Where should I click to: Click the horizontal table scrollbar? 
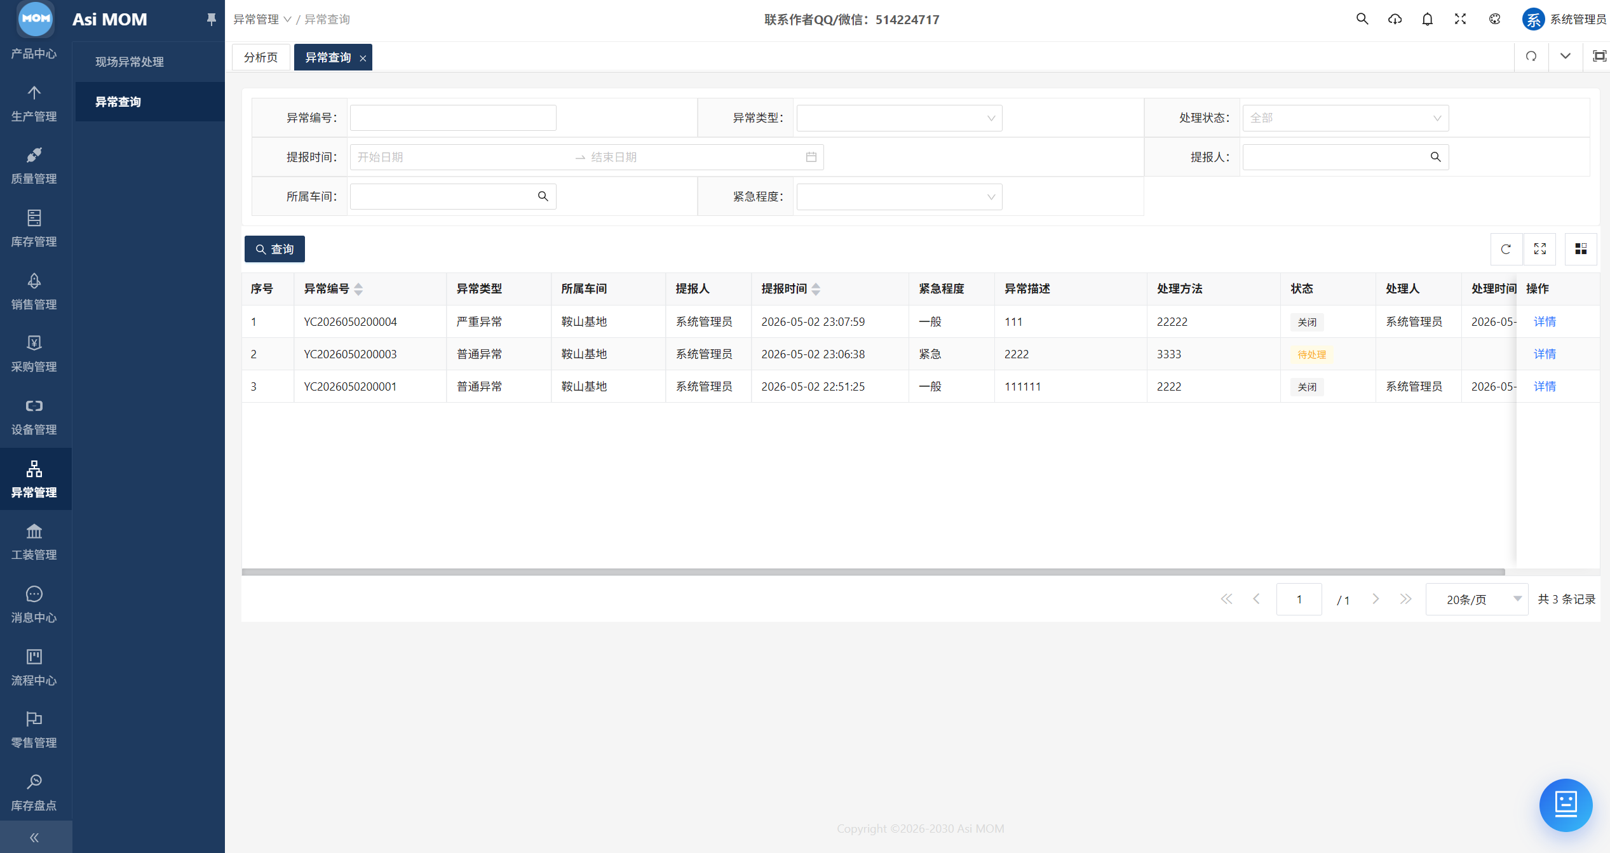[x=873, y=572]
